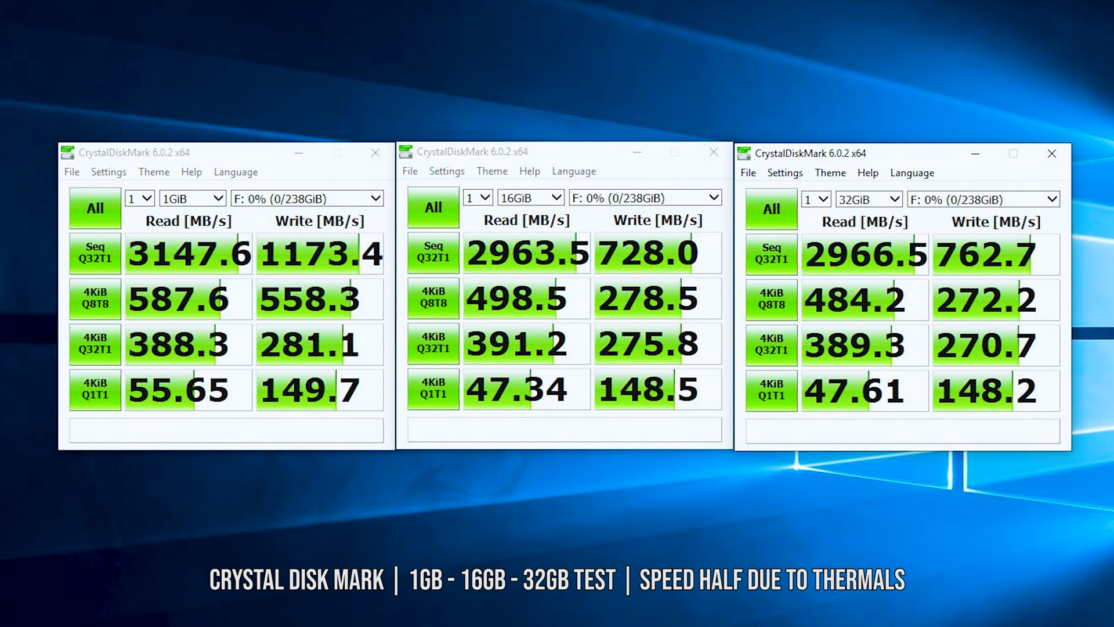Open Help menu in the 1GiB window

191,172
